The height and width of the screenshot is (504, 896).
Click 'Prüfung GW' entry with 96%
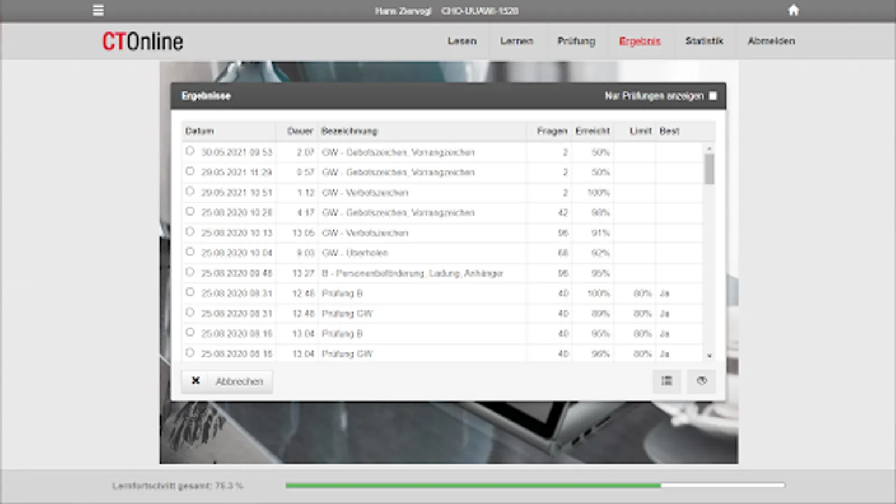click(347, 354)
